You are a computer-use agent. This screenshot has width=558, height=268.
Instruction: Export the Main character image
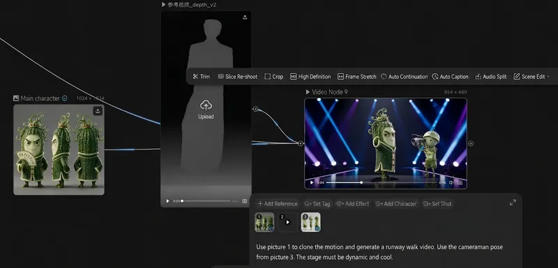[x=98, y=111]
